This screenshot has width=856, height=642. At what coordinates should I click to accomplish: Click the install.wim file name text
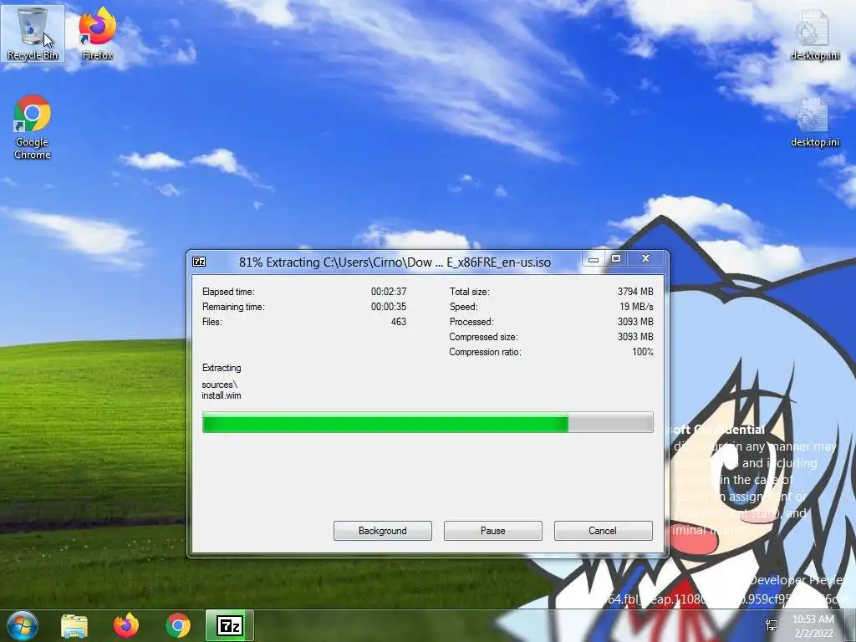click(221, 395)
